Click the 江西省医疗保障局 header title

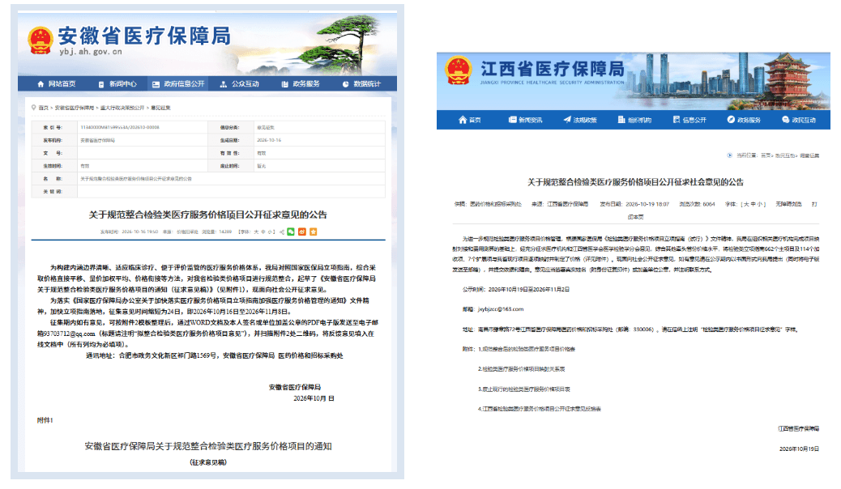553,69
